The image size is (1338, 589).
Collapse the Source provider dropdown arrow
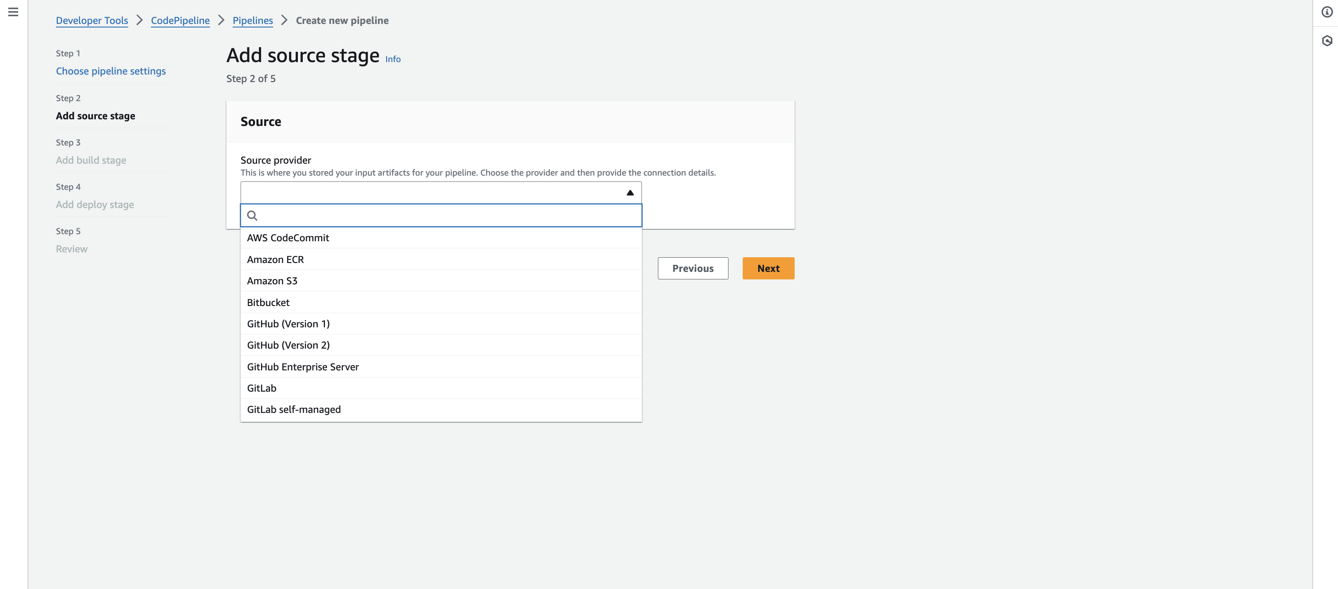click(x=629, y=192)
